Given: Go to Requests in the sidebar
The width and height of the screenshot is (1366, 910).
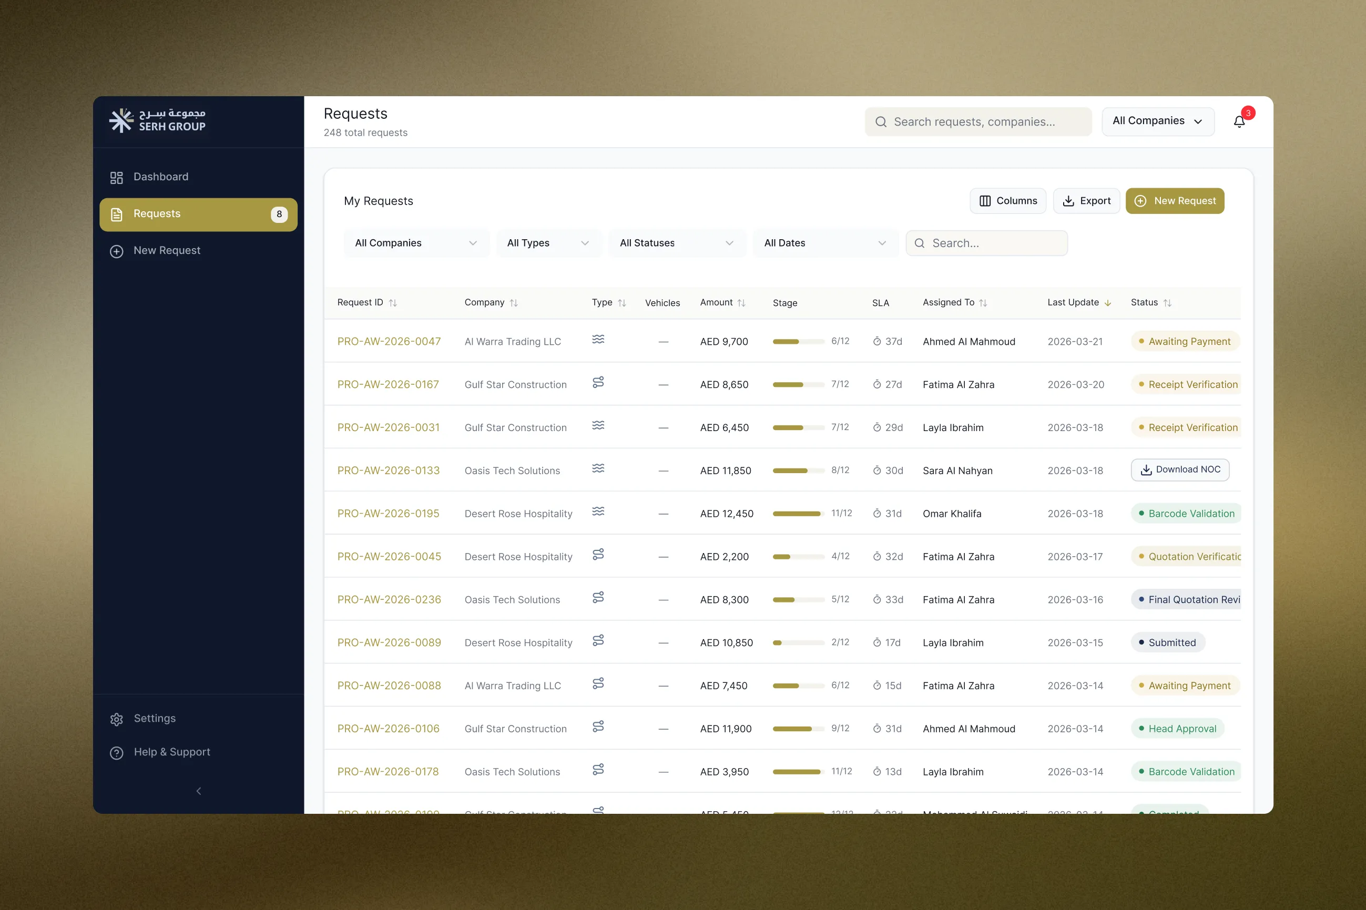Looking at the screenshot, I should (x=198, y=214).
